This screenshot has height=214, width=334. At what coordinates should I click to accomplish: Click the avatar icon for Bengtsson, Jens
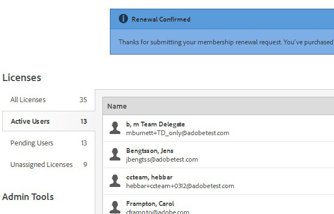click(115, 154)
